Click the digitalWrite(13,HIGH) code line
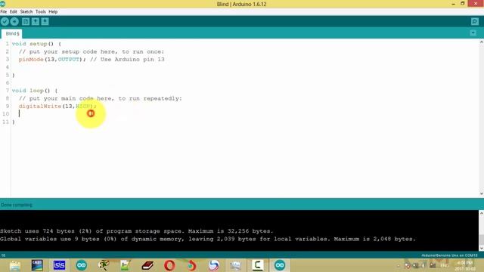This screenshot has width=484, height=272. coord(57,106)
